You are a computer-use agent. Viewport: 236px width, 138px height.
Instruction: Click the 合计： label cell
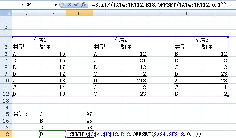pyautogui.click(x=25, y=114)
